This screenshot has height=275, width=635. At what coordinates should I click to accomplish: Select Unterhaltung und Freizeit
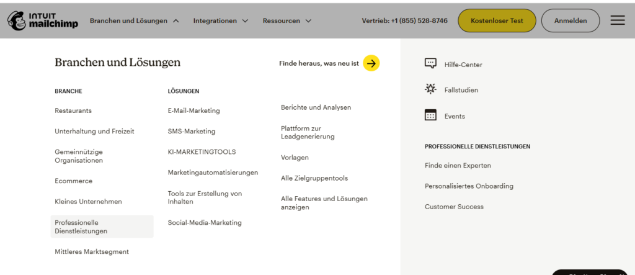94,132
